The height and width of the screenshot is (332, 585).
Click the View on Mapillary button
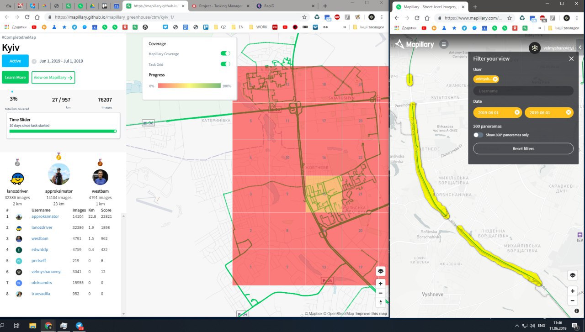pos(53,77)
